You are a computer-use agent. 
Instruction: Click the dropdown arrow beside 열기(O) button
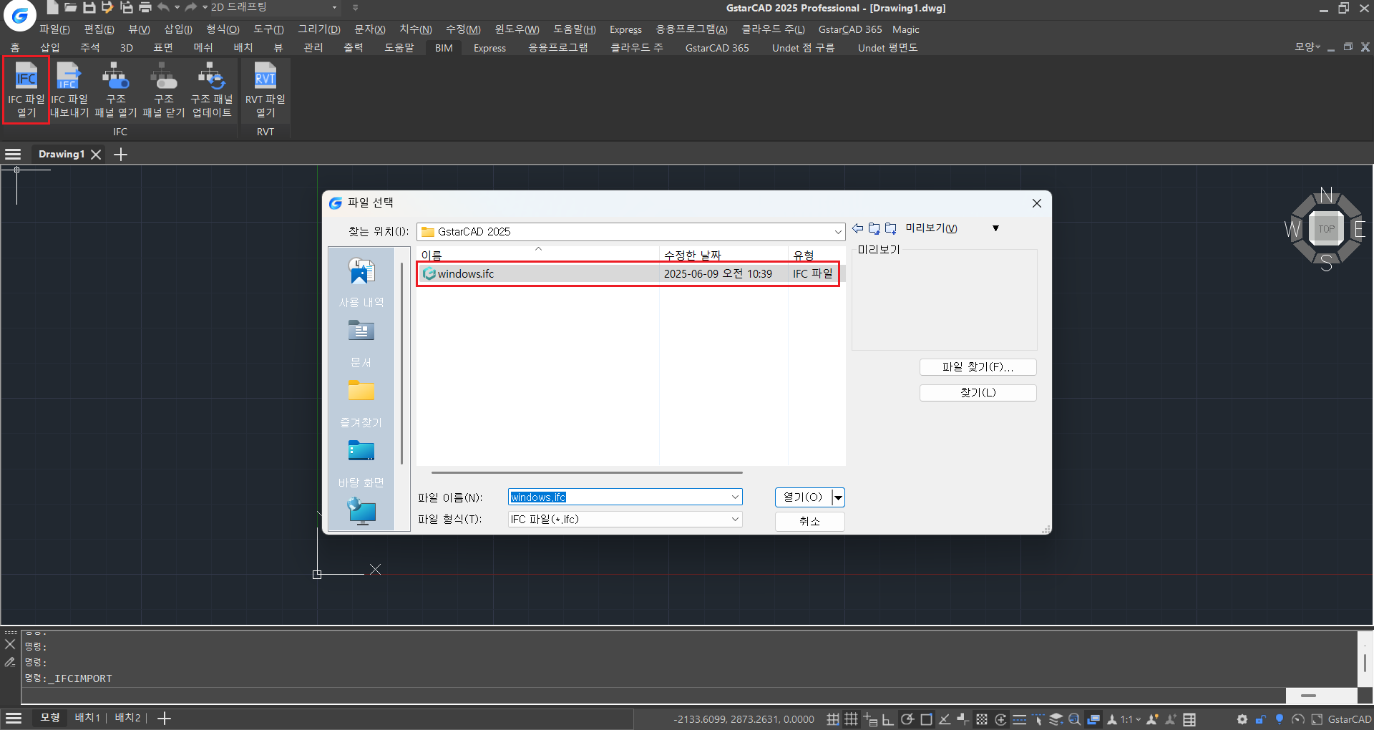click(838, 497)
